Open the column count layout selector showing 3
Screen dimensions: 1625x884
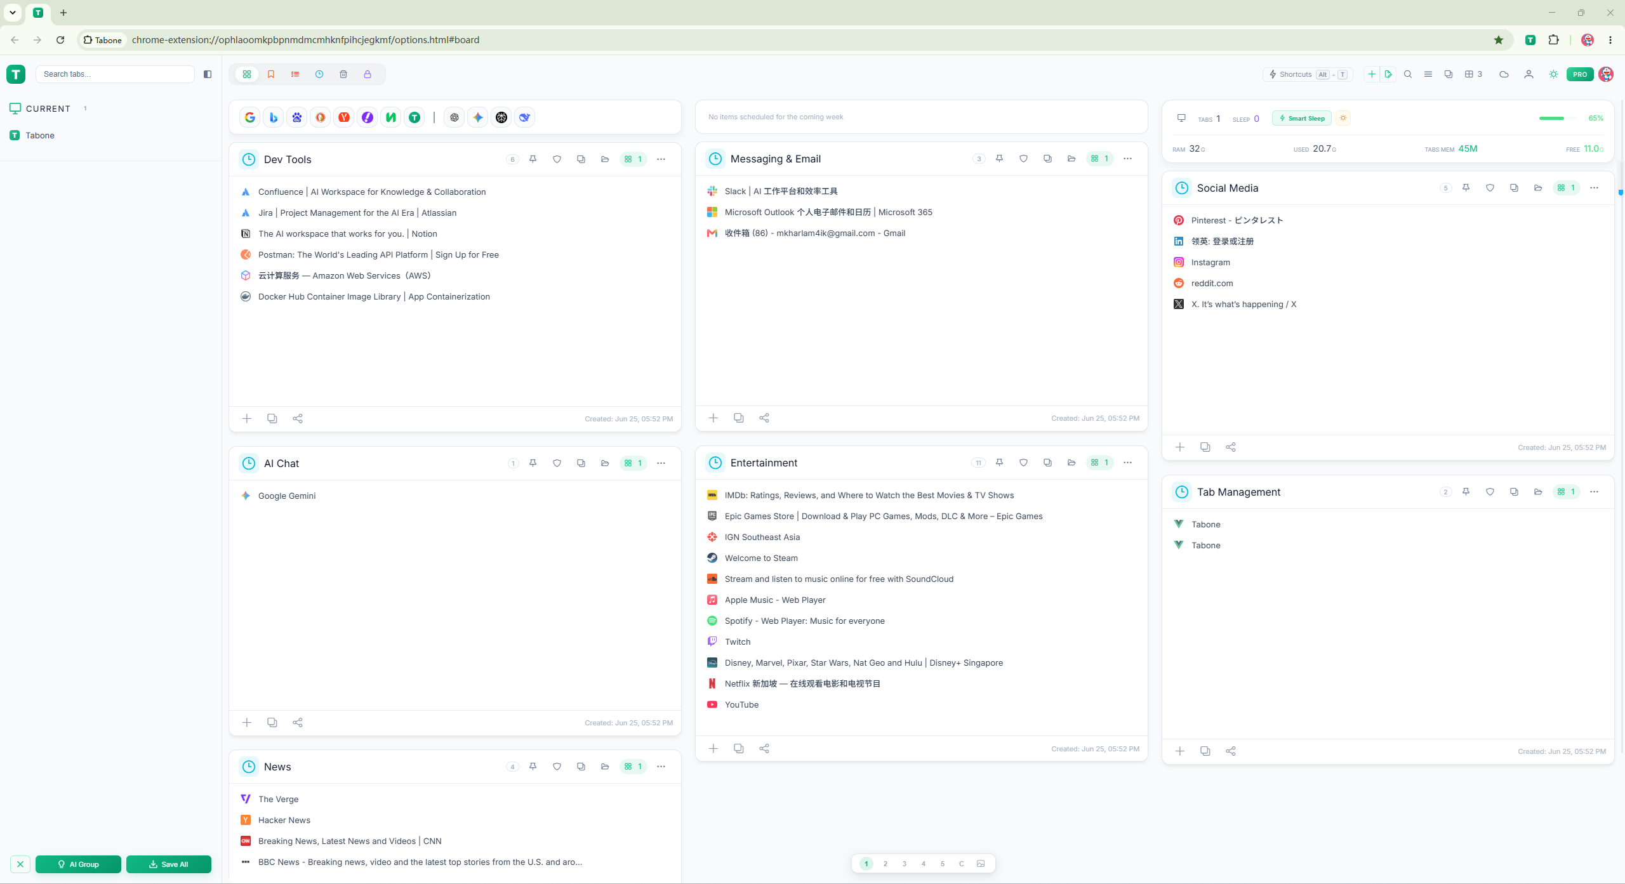pyautogui.click(x=1473, y=74)
